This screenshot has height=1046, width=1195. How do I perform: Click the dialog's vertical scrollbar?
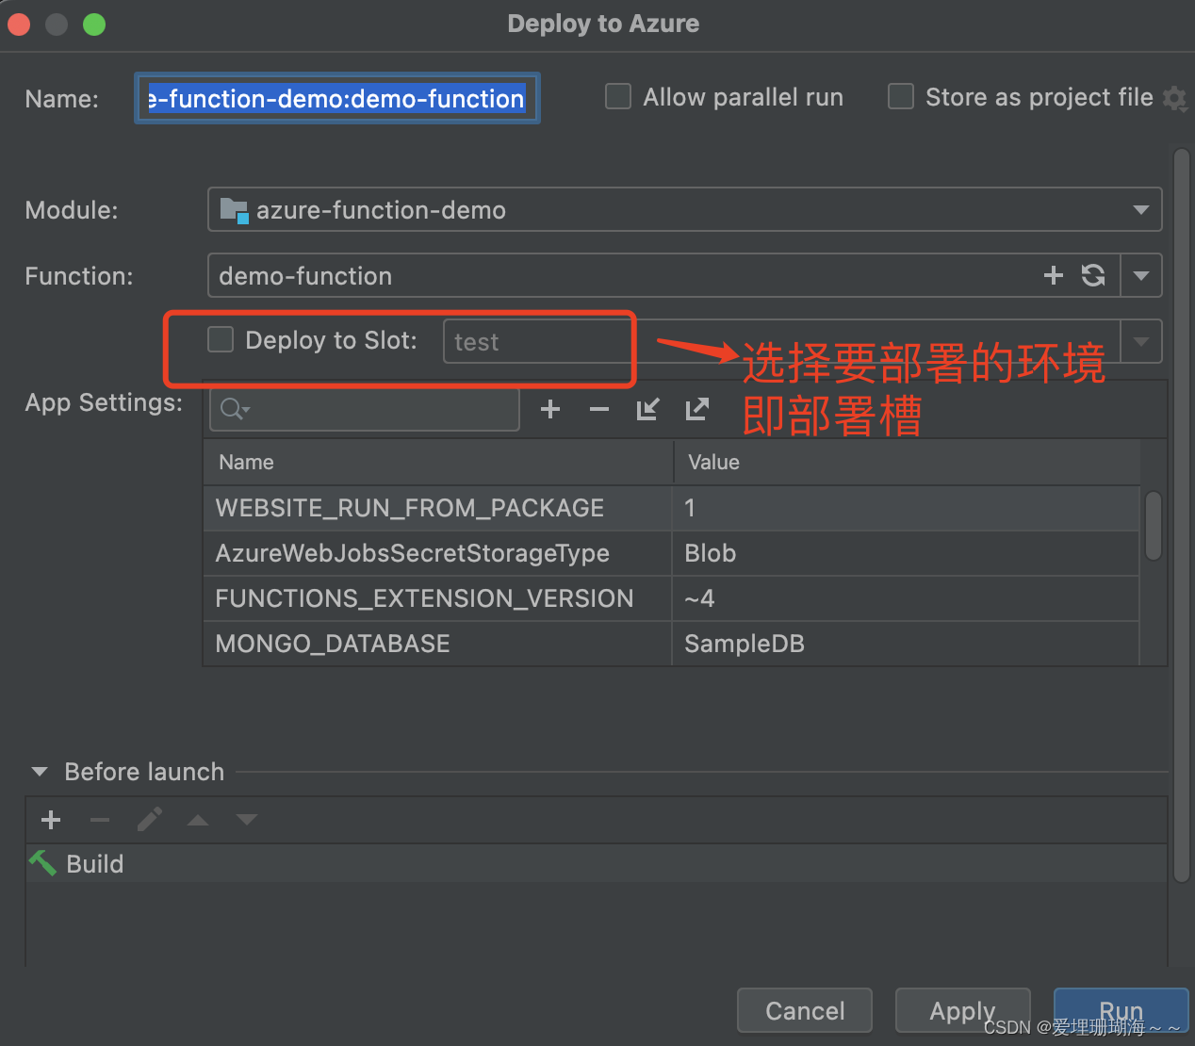tap(1182, 515)
